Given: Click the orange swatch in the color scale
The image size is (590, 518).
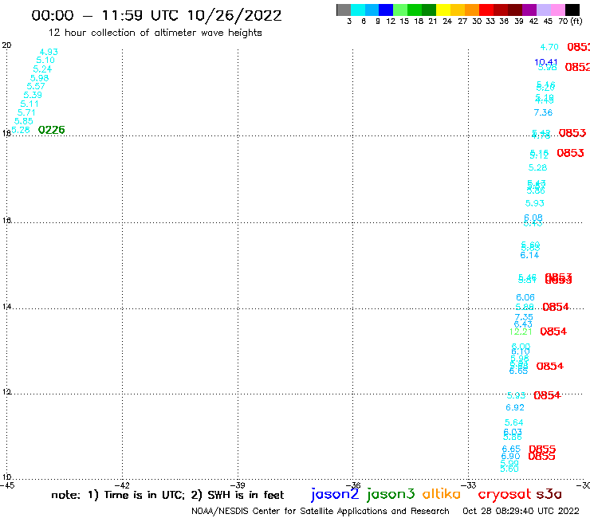Looking at the screenshot, I should (x=472, y=10).
